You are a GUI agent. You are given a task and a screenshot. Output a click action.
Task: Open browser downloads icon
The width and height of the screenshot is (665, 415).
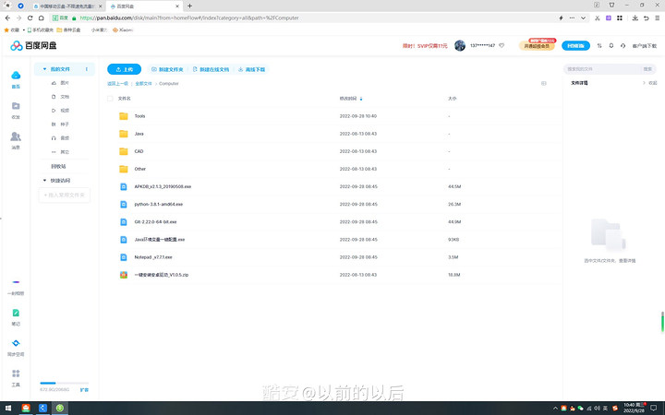point(635,18)
